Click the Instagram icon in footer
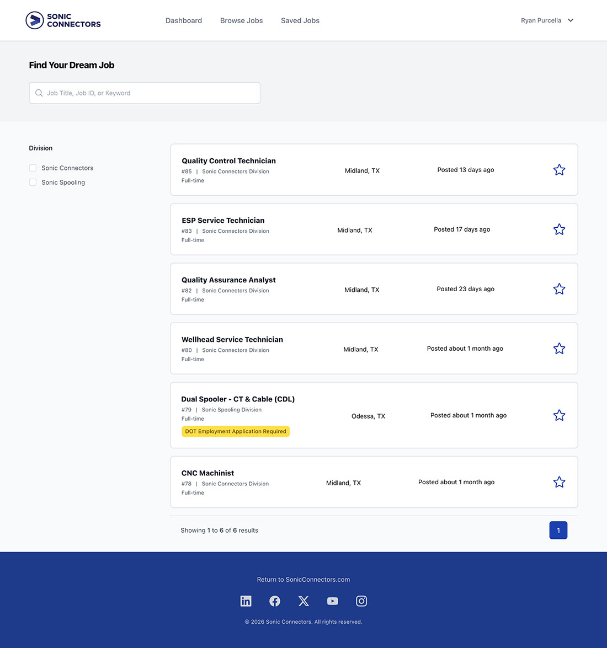This screenshot has width=607, height=648. pyautogui.click(x=361, y=601)
